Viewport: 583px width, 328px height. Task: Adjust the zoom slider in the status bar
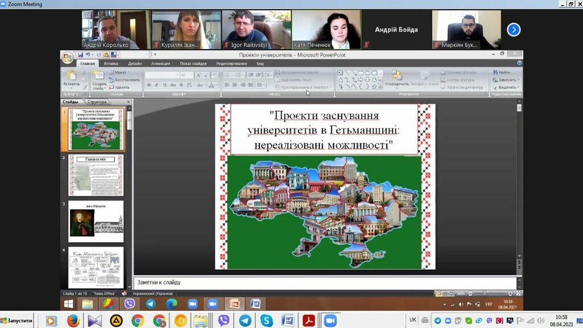[x=484, y=293]
